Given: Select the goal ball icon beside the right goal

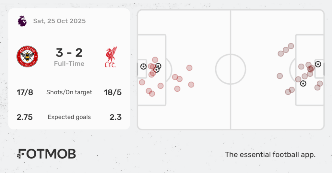Looking at the screenshot, I should click(x=318, y=64).
